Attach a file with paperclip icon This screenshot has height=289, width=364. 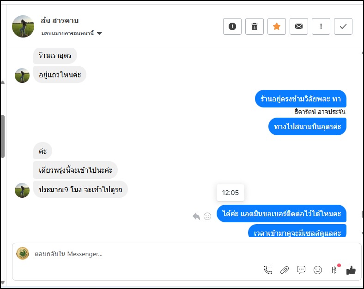pyautogui.click(x=285, y=270)
